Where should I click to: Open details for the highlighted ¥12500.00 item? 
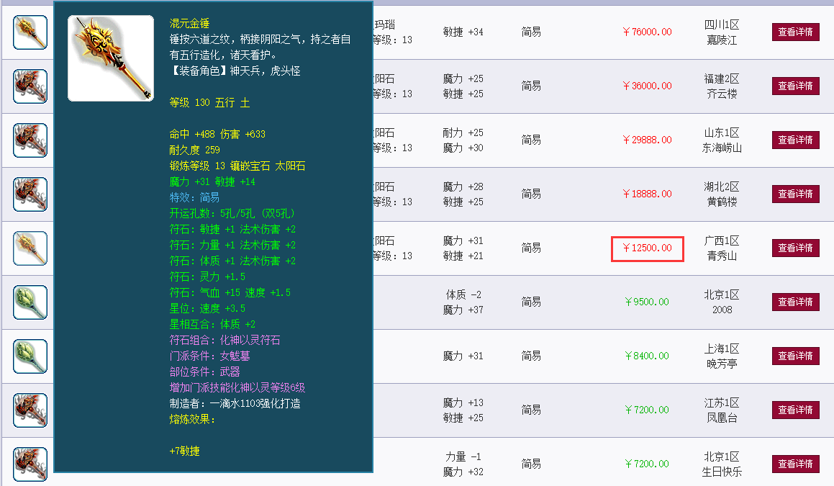tap(795, 248)
